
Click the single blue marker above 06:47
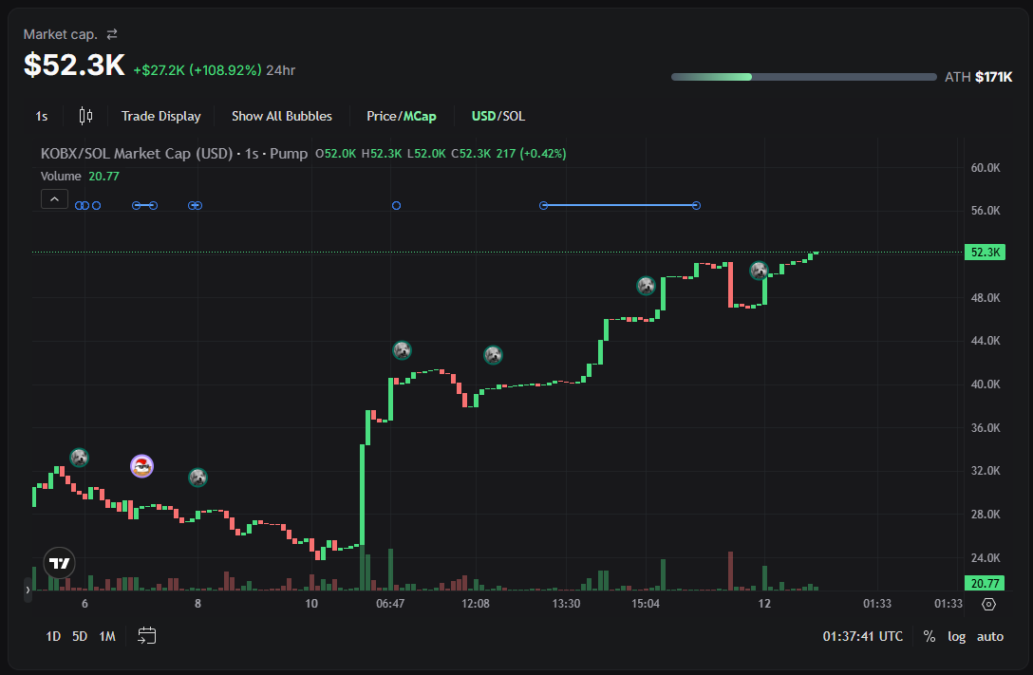(396, 205)
